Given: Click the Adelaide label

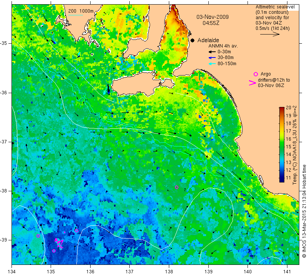Looking at the screenshot, I should click(208, 40).
